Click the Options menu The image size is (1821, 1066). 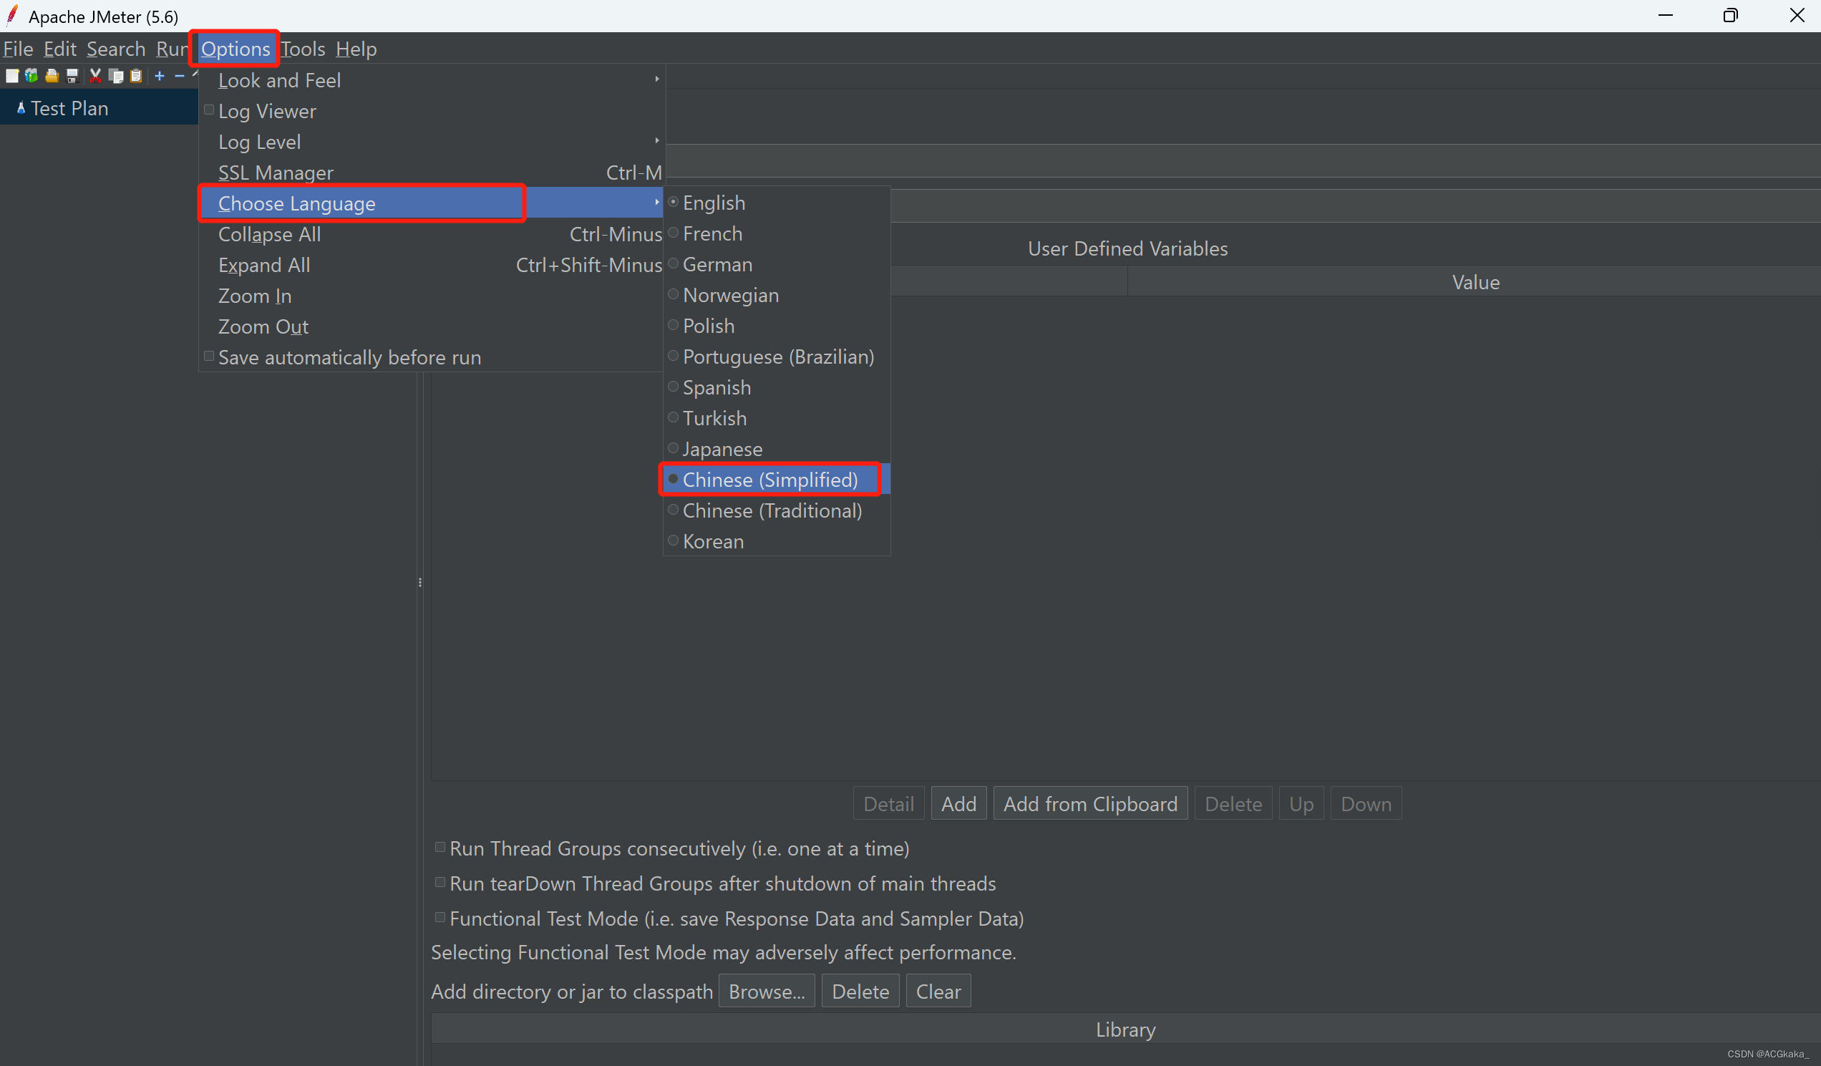(235, 49)
